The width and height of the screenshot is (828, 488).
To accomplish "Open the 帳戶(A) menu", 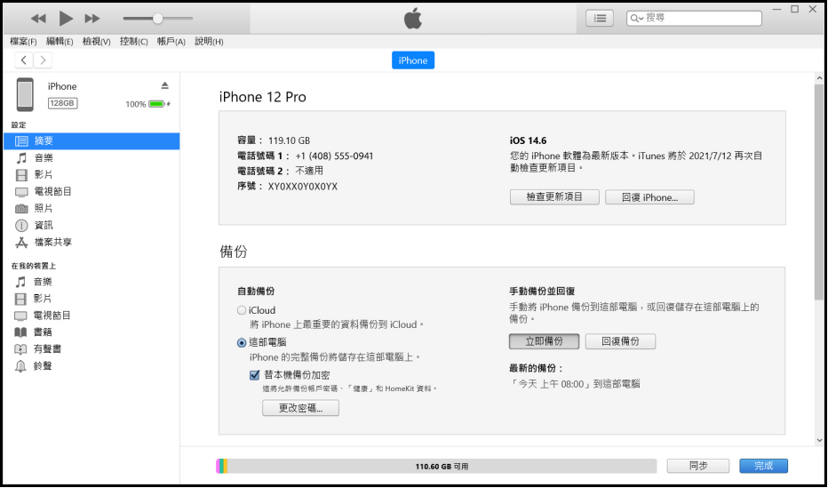I will tap(171, 41).
